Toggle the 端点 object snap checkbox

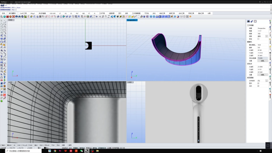pos(1,145)
